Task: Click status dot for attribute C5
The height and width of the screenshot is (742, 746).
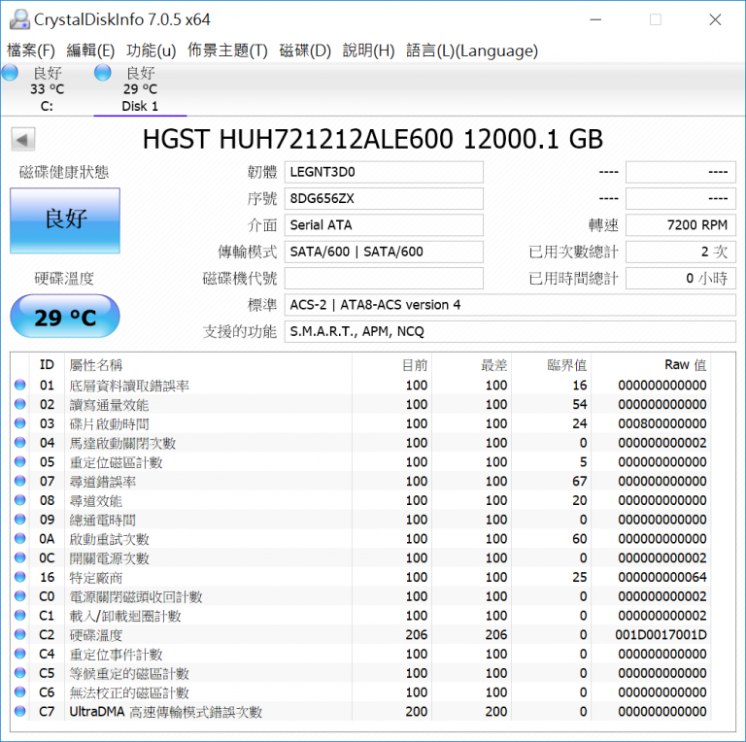Action: (20, 673)
